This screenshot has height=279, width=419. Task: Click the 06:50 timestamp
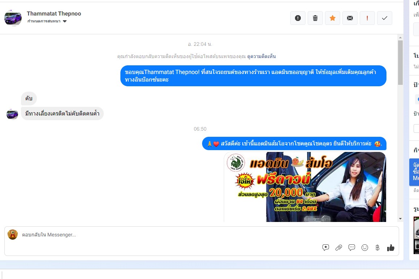[200, 129]
